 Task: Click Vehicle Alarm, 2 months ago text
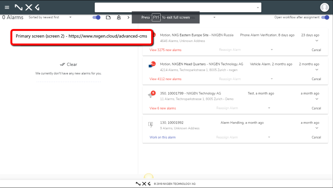point(271,64)
